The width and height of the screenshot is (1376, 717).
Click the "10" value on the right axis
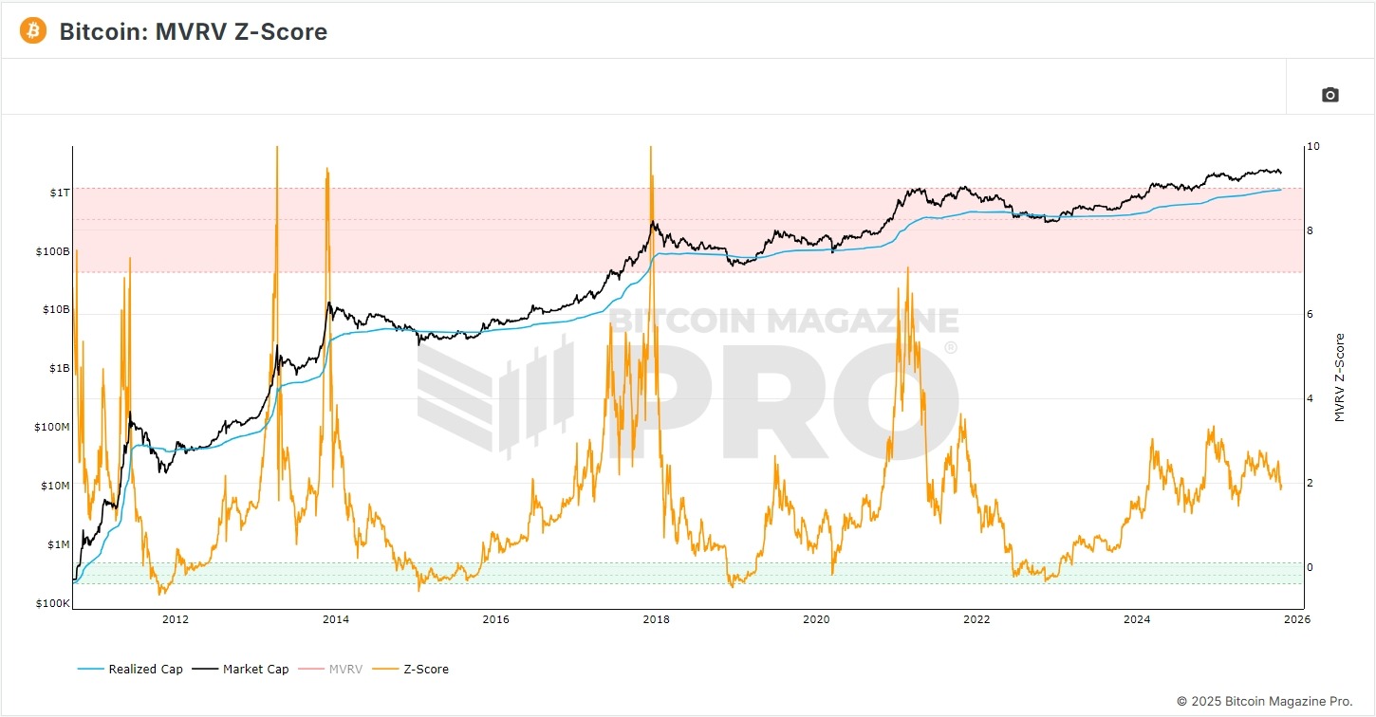click(x=1311, y=146)
